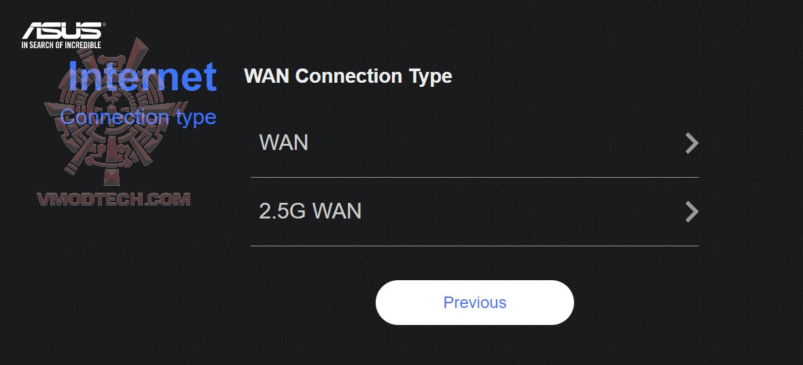The height and width of the screenshot is (365, 803).
Task: Go back with the Previous button
Action: (474, 303)
